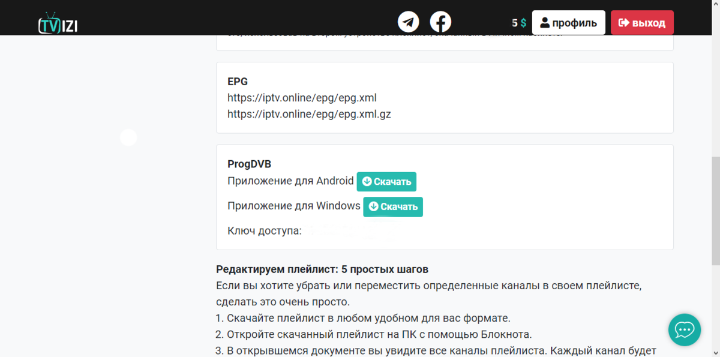Open the chat support widget

pos(684,329)
